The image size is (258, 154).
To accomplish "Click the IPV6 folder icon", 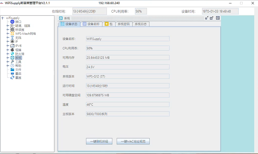I will point(12,46).
